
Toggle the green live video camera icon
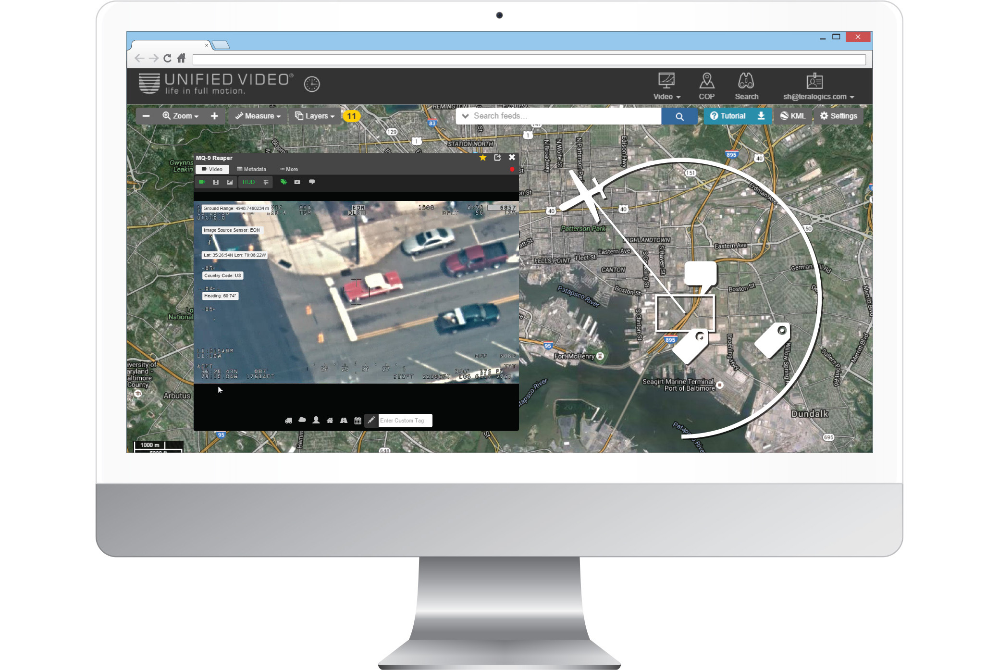coord(202,182)
